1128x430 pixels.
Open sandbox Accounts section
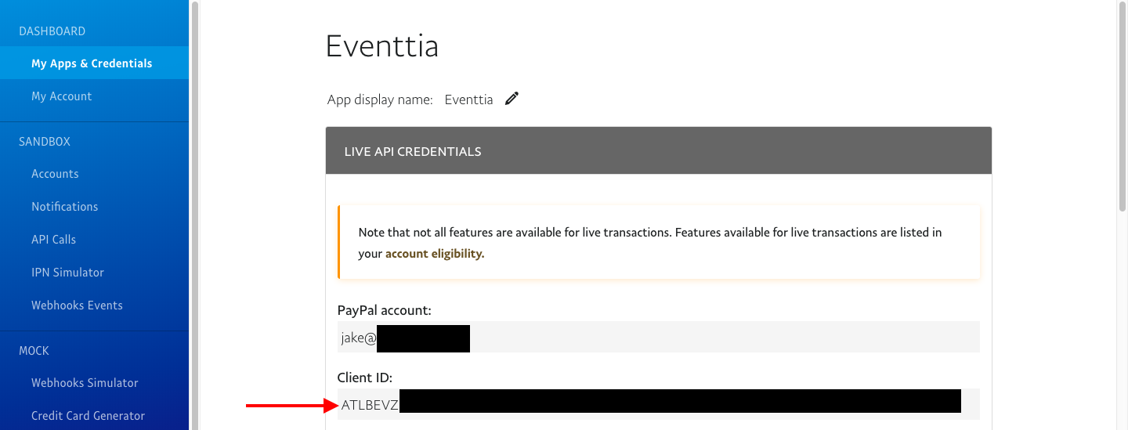55,174
